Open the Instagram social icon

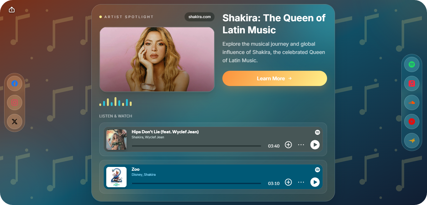click(15, 102)
